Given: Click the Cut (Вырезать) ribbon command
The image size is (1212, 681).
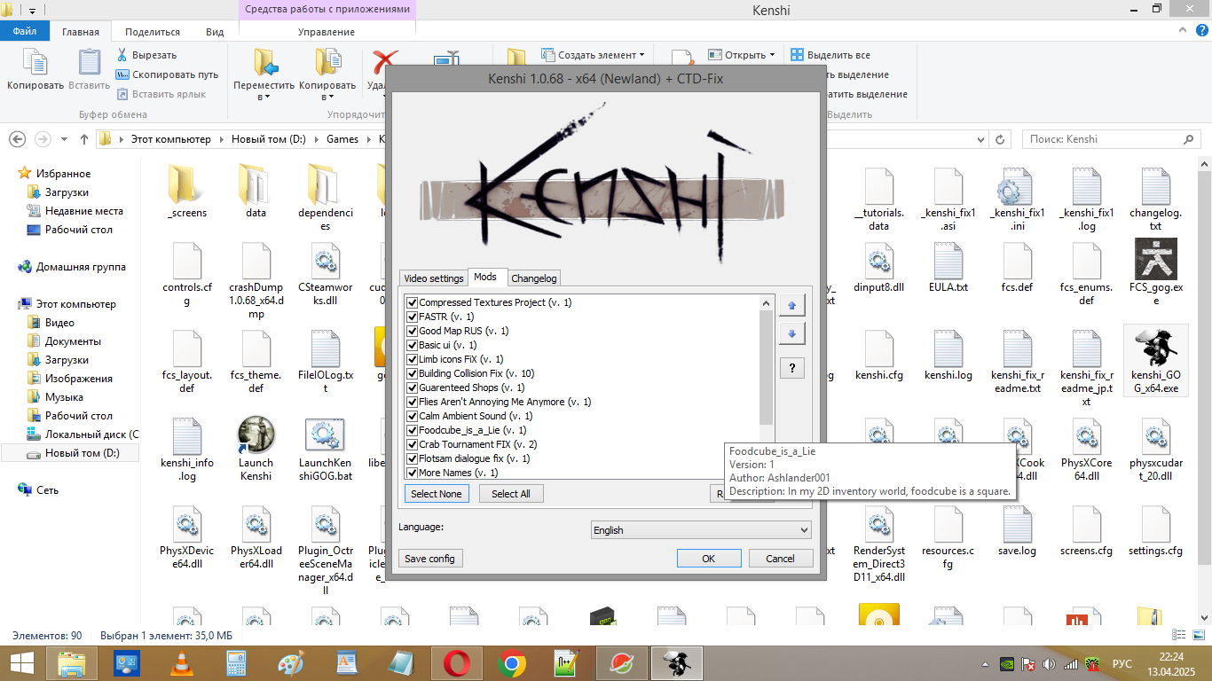Looking at the screenshot, I should 147,55.
